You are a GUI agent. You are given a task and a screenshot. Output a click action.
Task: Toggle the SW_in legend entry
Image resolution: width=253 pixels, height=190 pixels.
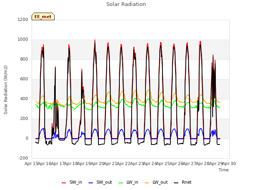click(x=72, y=182)
